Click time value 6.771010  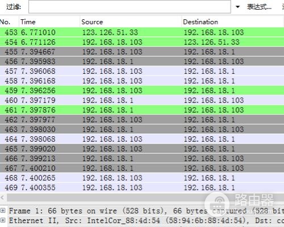point(38,32)
